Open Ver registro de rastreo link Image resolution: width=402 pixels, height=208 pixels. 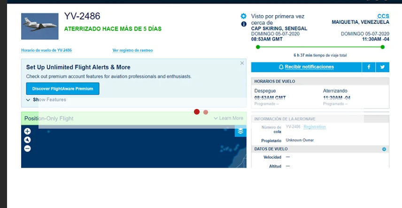click(x=132, y=50)
